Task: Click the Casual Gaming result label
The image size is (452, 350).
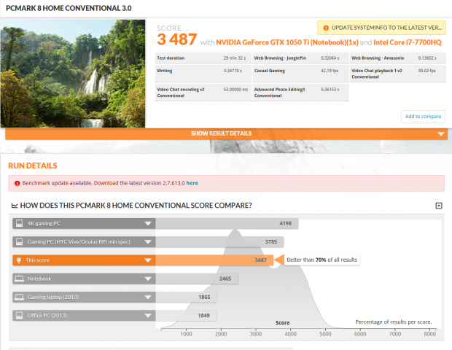Action: [270, 71]
